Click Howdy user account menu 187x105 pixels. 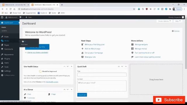click(x=176, y=17)
